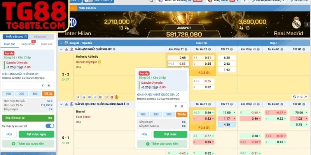Screen dimensions: 311x155
Task: Click the Đặt cược ngay button
Action: 36,134
